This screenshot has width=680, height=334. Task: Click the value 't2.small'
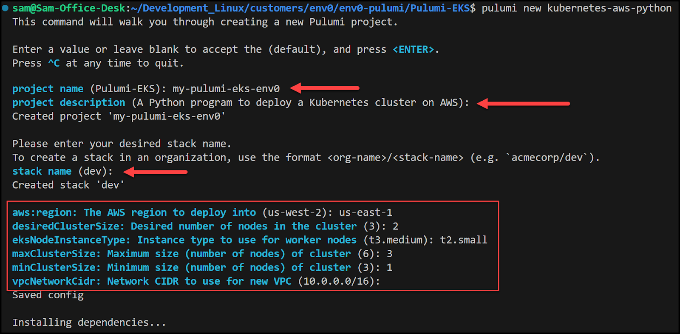(x=464, y=240)
